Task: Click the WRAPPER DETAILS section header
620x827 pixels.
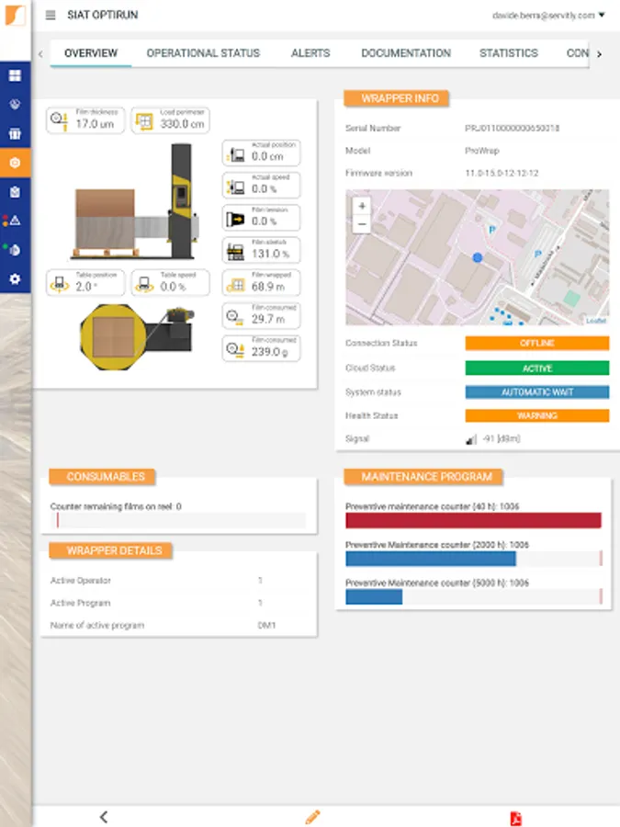Action: pyautogui.click(x=111, y=550)
